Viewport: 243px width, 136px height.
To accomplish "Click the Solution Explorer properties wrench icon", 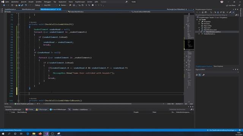I will 230,12.
